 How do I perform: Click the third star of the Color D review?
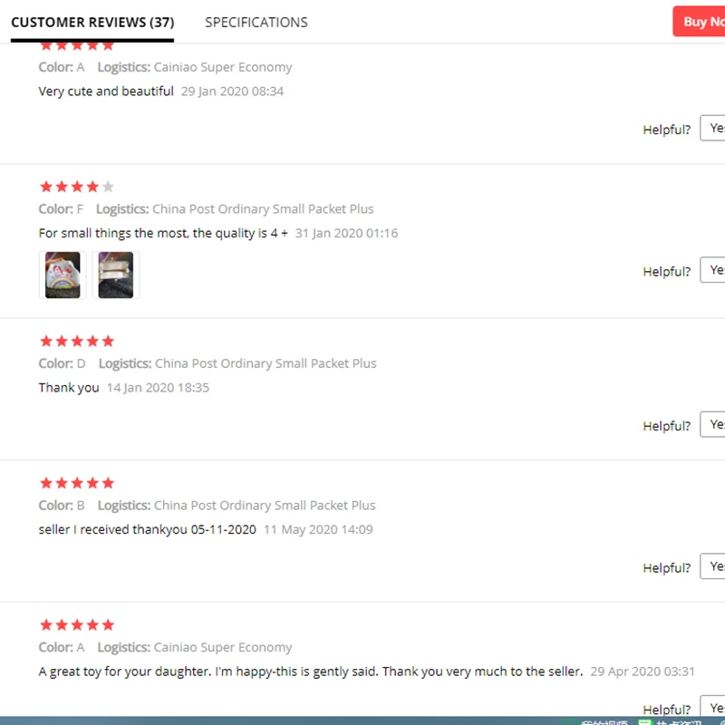[x=77, y=342]
